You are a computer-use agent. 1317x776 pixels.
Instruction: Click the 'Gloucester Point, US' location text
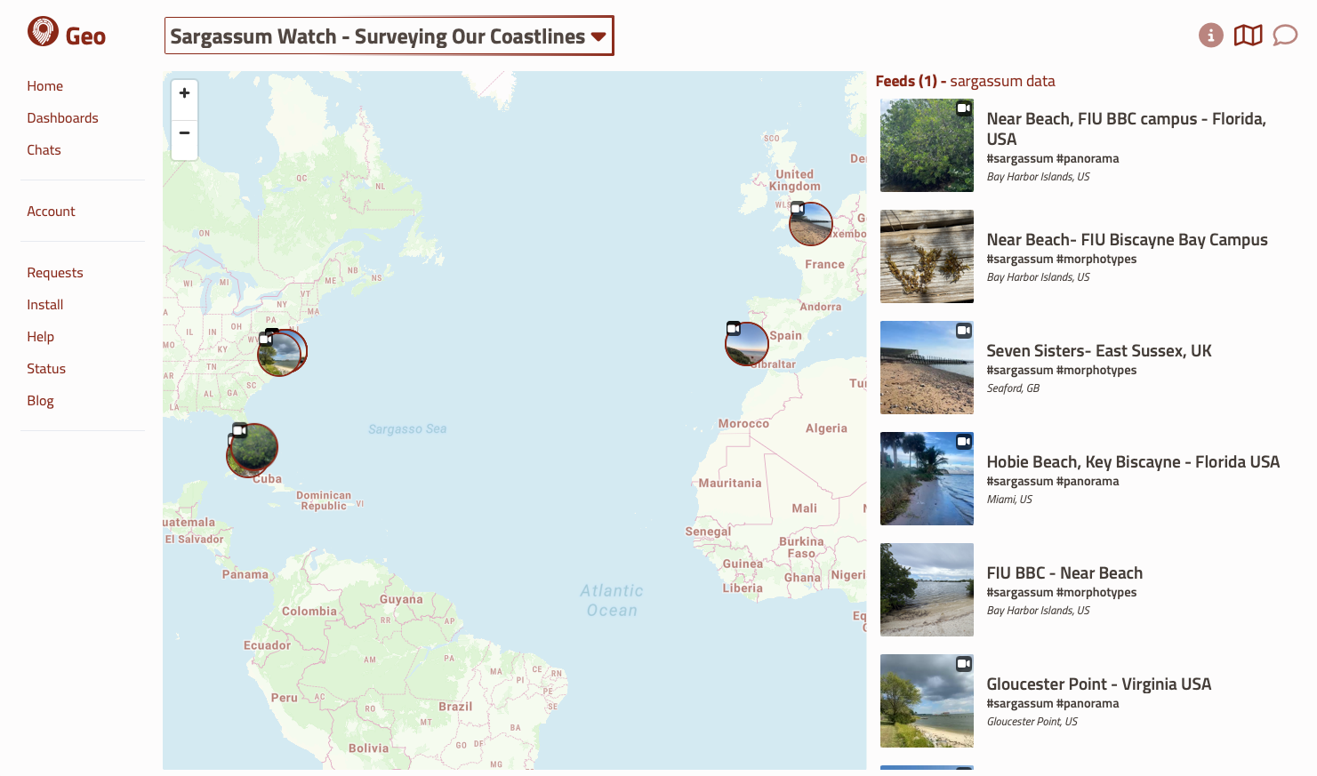click(x=1032, y=722)
